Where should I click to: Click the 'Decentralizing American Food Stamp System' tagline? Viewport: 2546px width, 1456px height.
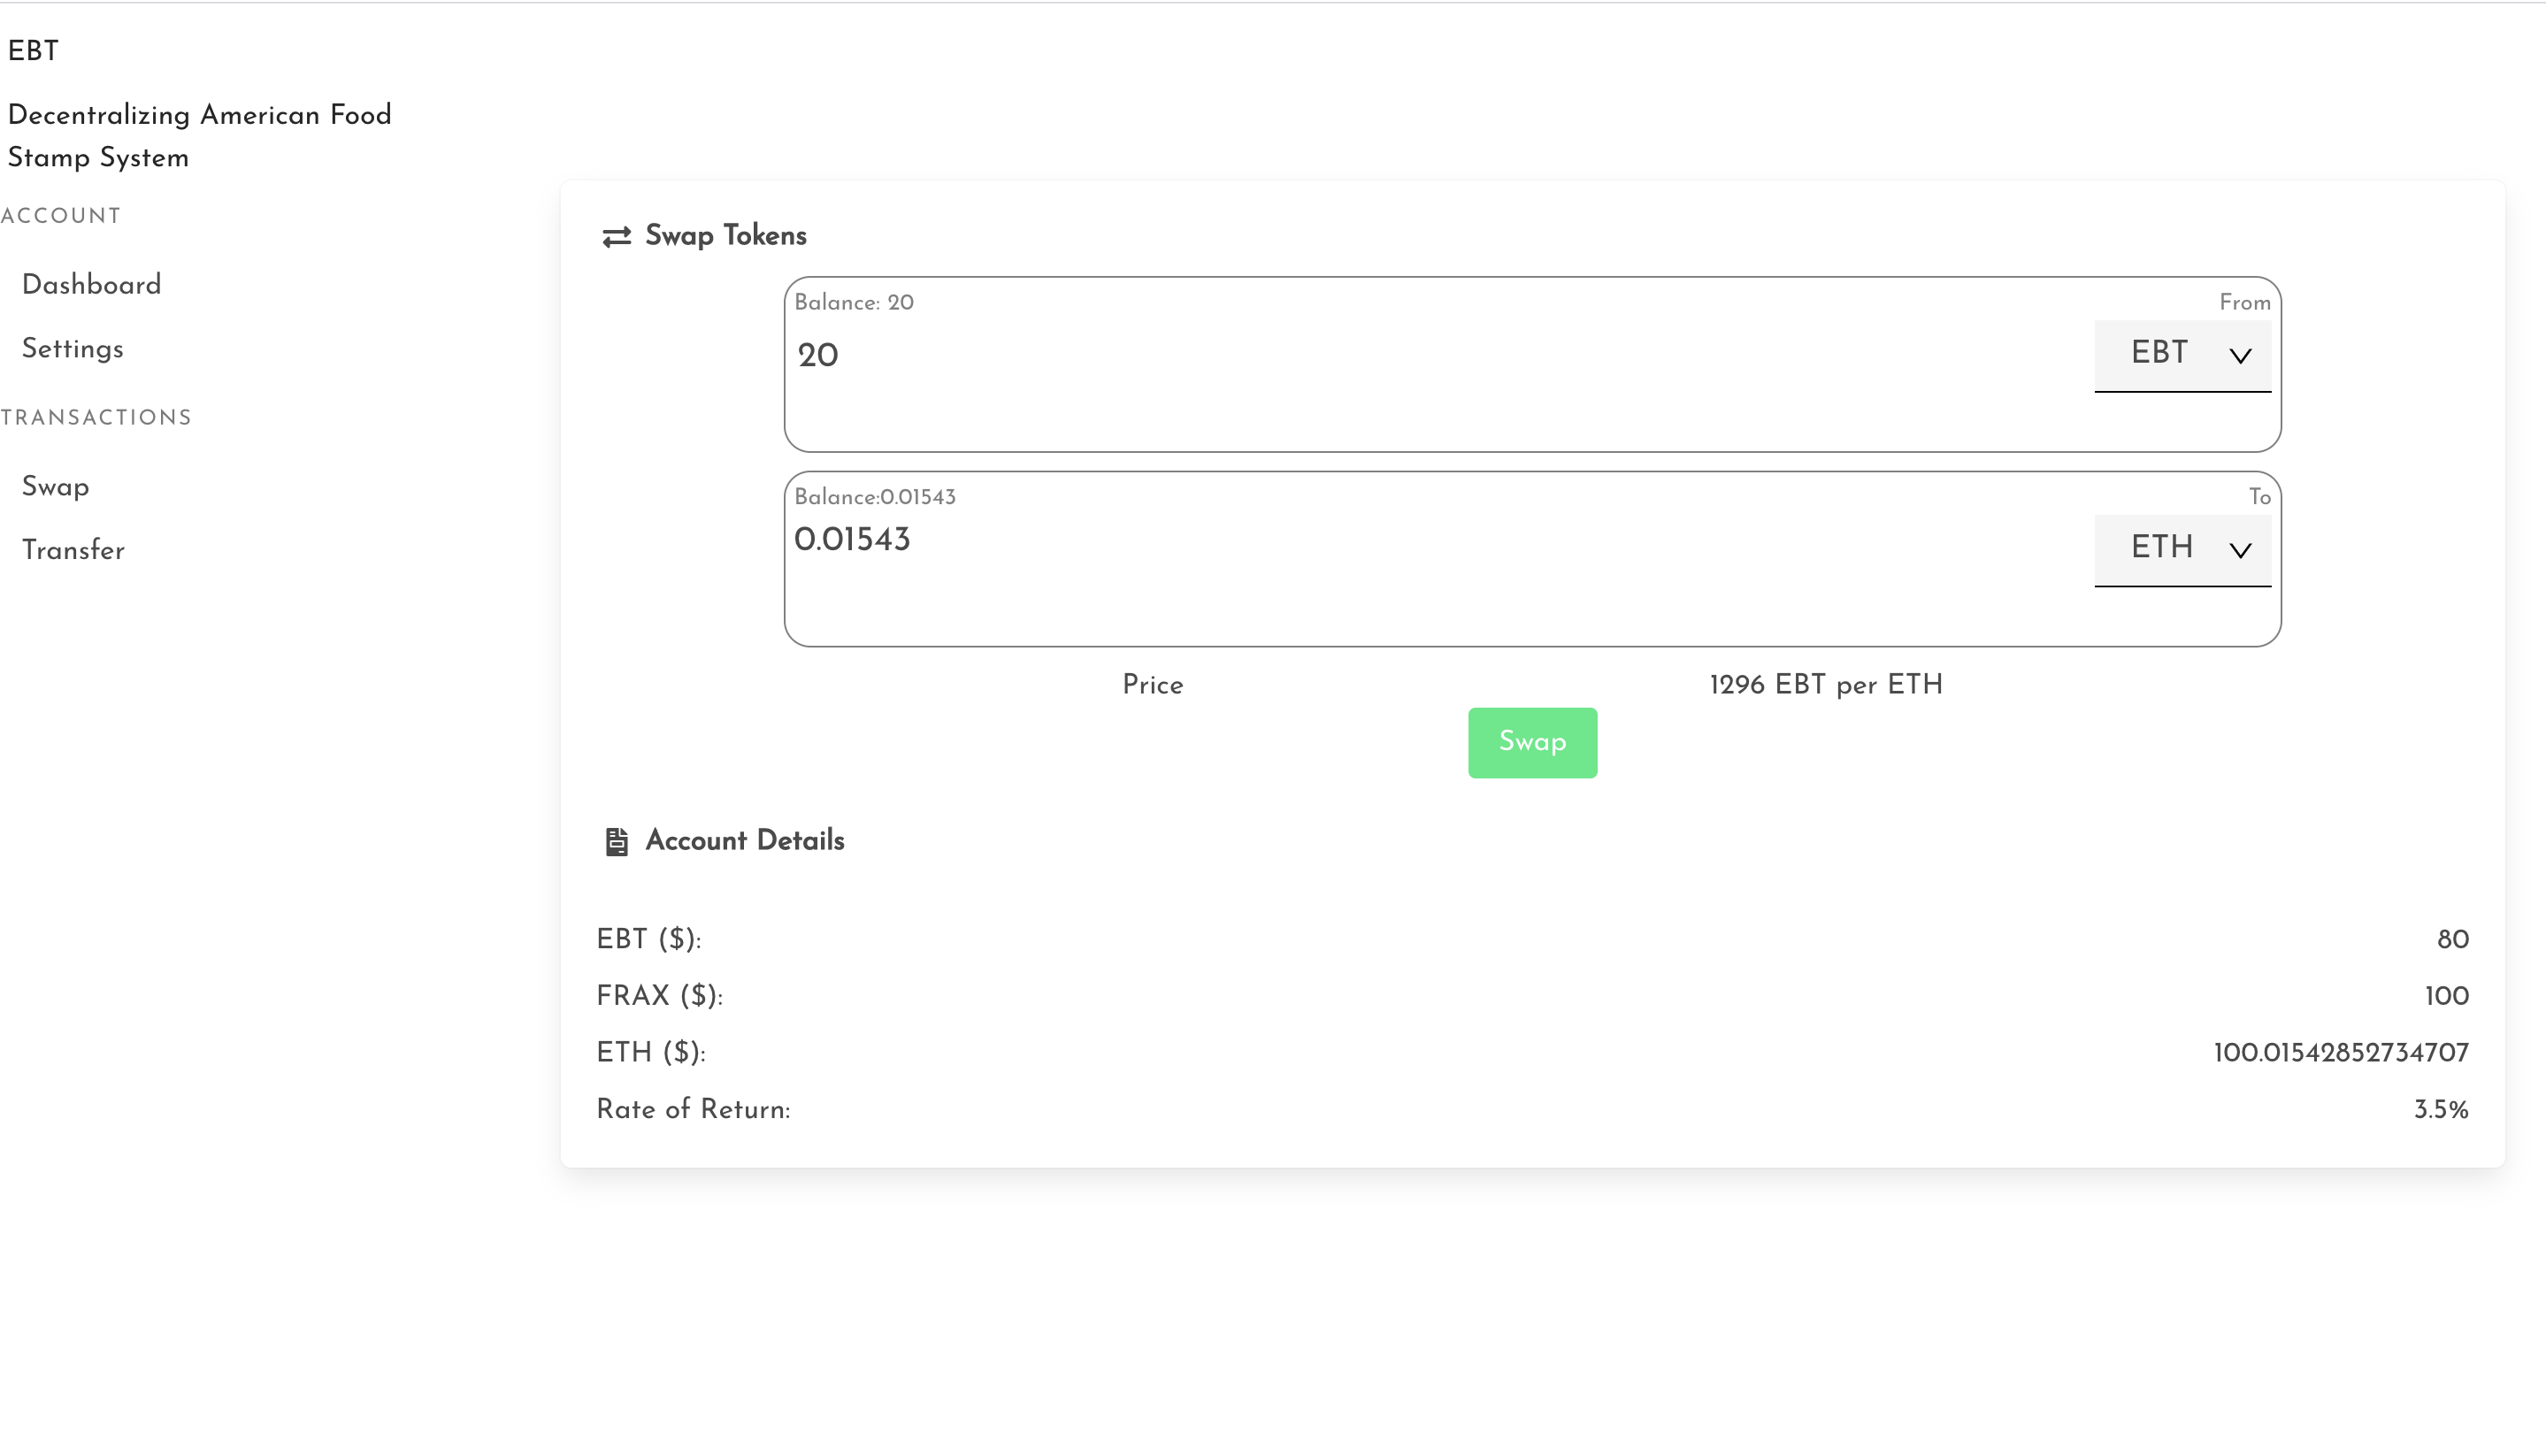[199, 137]
